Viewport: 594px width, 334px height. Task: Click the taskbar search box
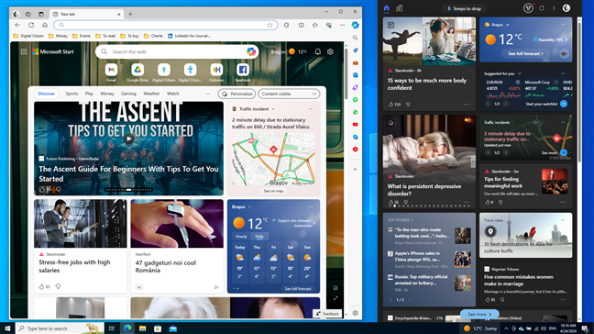(x=60, y=328)
